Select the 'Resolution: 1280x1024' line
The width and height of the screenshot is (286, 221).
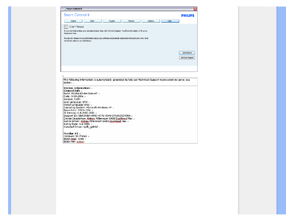tap(77, 110)
